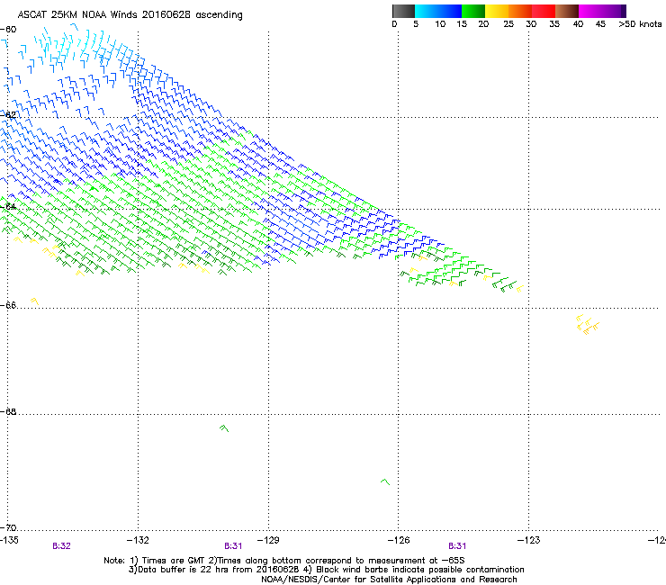The height and width of the screenshot is (585, 666).
Task: Click the longitude label -123
Action: pos(529,540)
